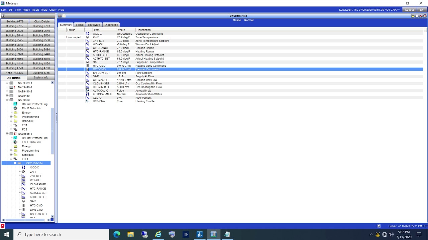Click the HTG-CMD output icon in summary table
Viewport: 428px width, 240px height.
88,66
